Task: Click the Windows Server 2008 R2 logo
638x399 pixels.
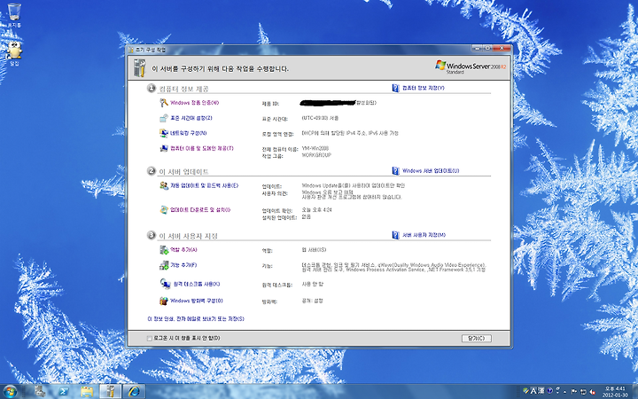Action: click(471, 66)
